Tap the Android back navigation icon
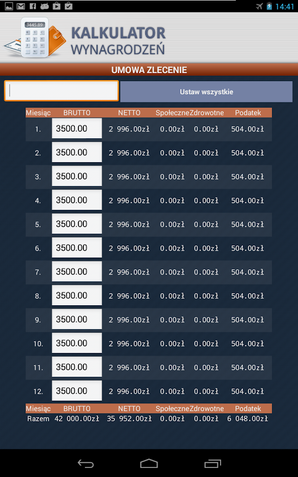 [85, 463]
